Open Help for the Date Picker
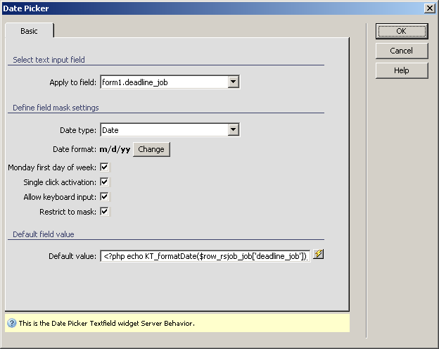 401,70
